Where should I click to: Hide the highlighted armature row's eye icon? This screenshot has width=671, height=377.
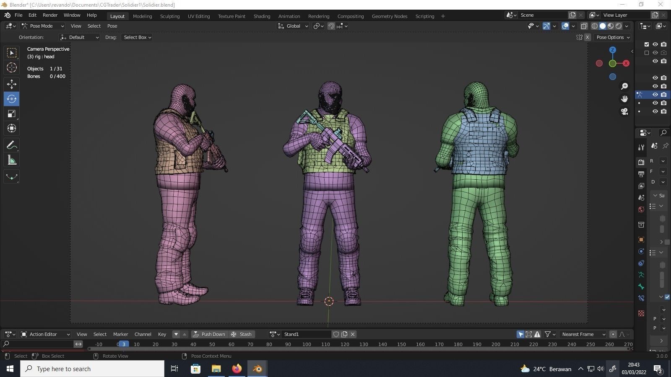(655, 95)
